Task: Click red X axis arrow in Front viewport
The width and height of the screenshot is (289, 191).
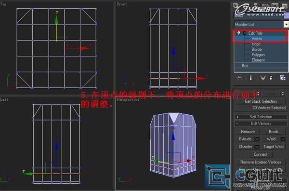Action: coord(201,78)
